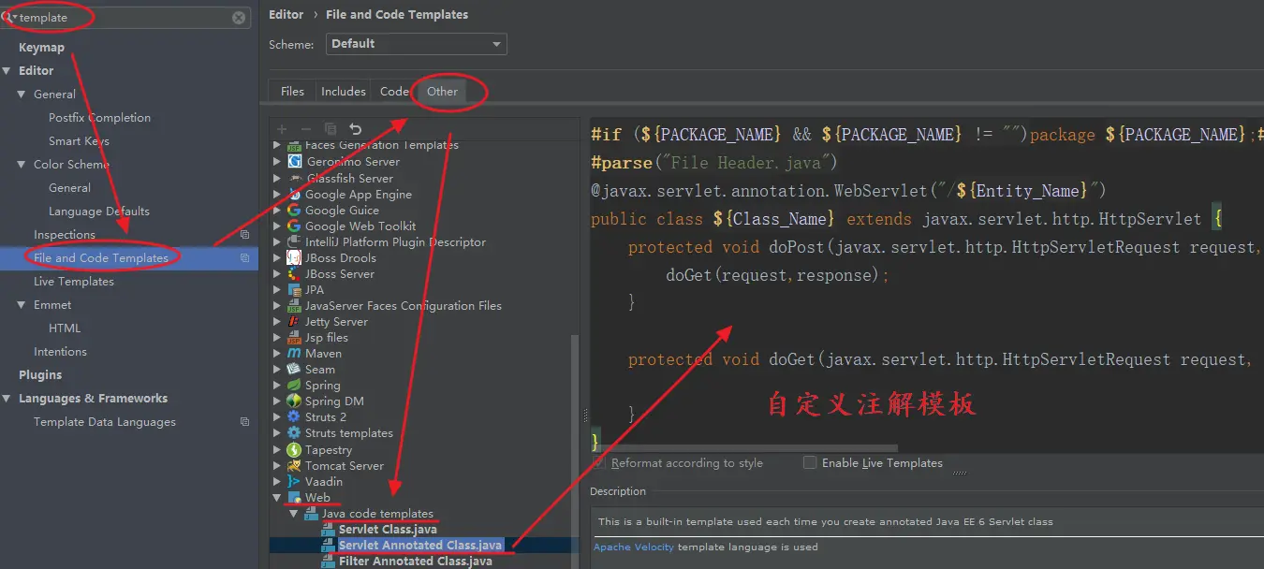The height and width of the screenshot is (569, 1264).
Task: Click the add template plus icon
Action: coord(282,129)
